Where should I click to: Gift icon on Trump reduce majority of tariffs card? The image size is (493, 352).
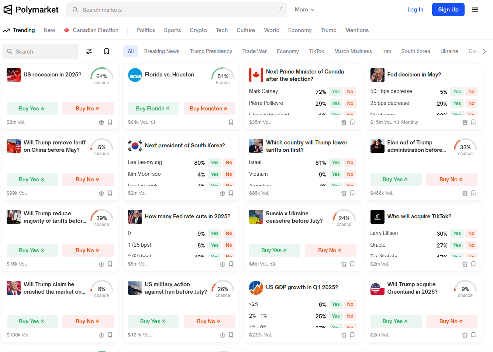[x=101, y=264]
